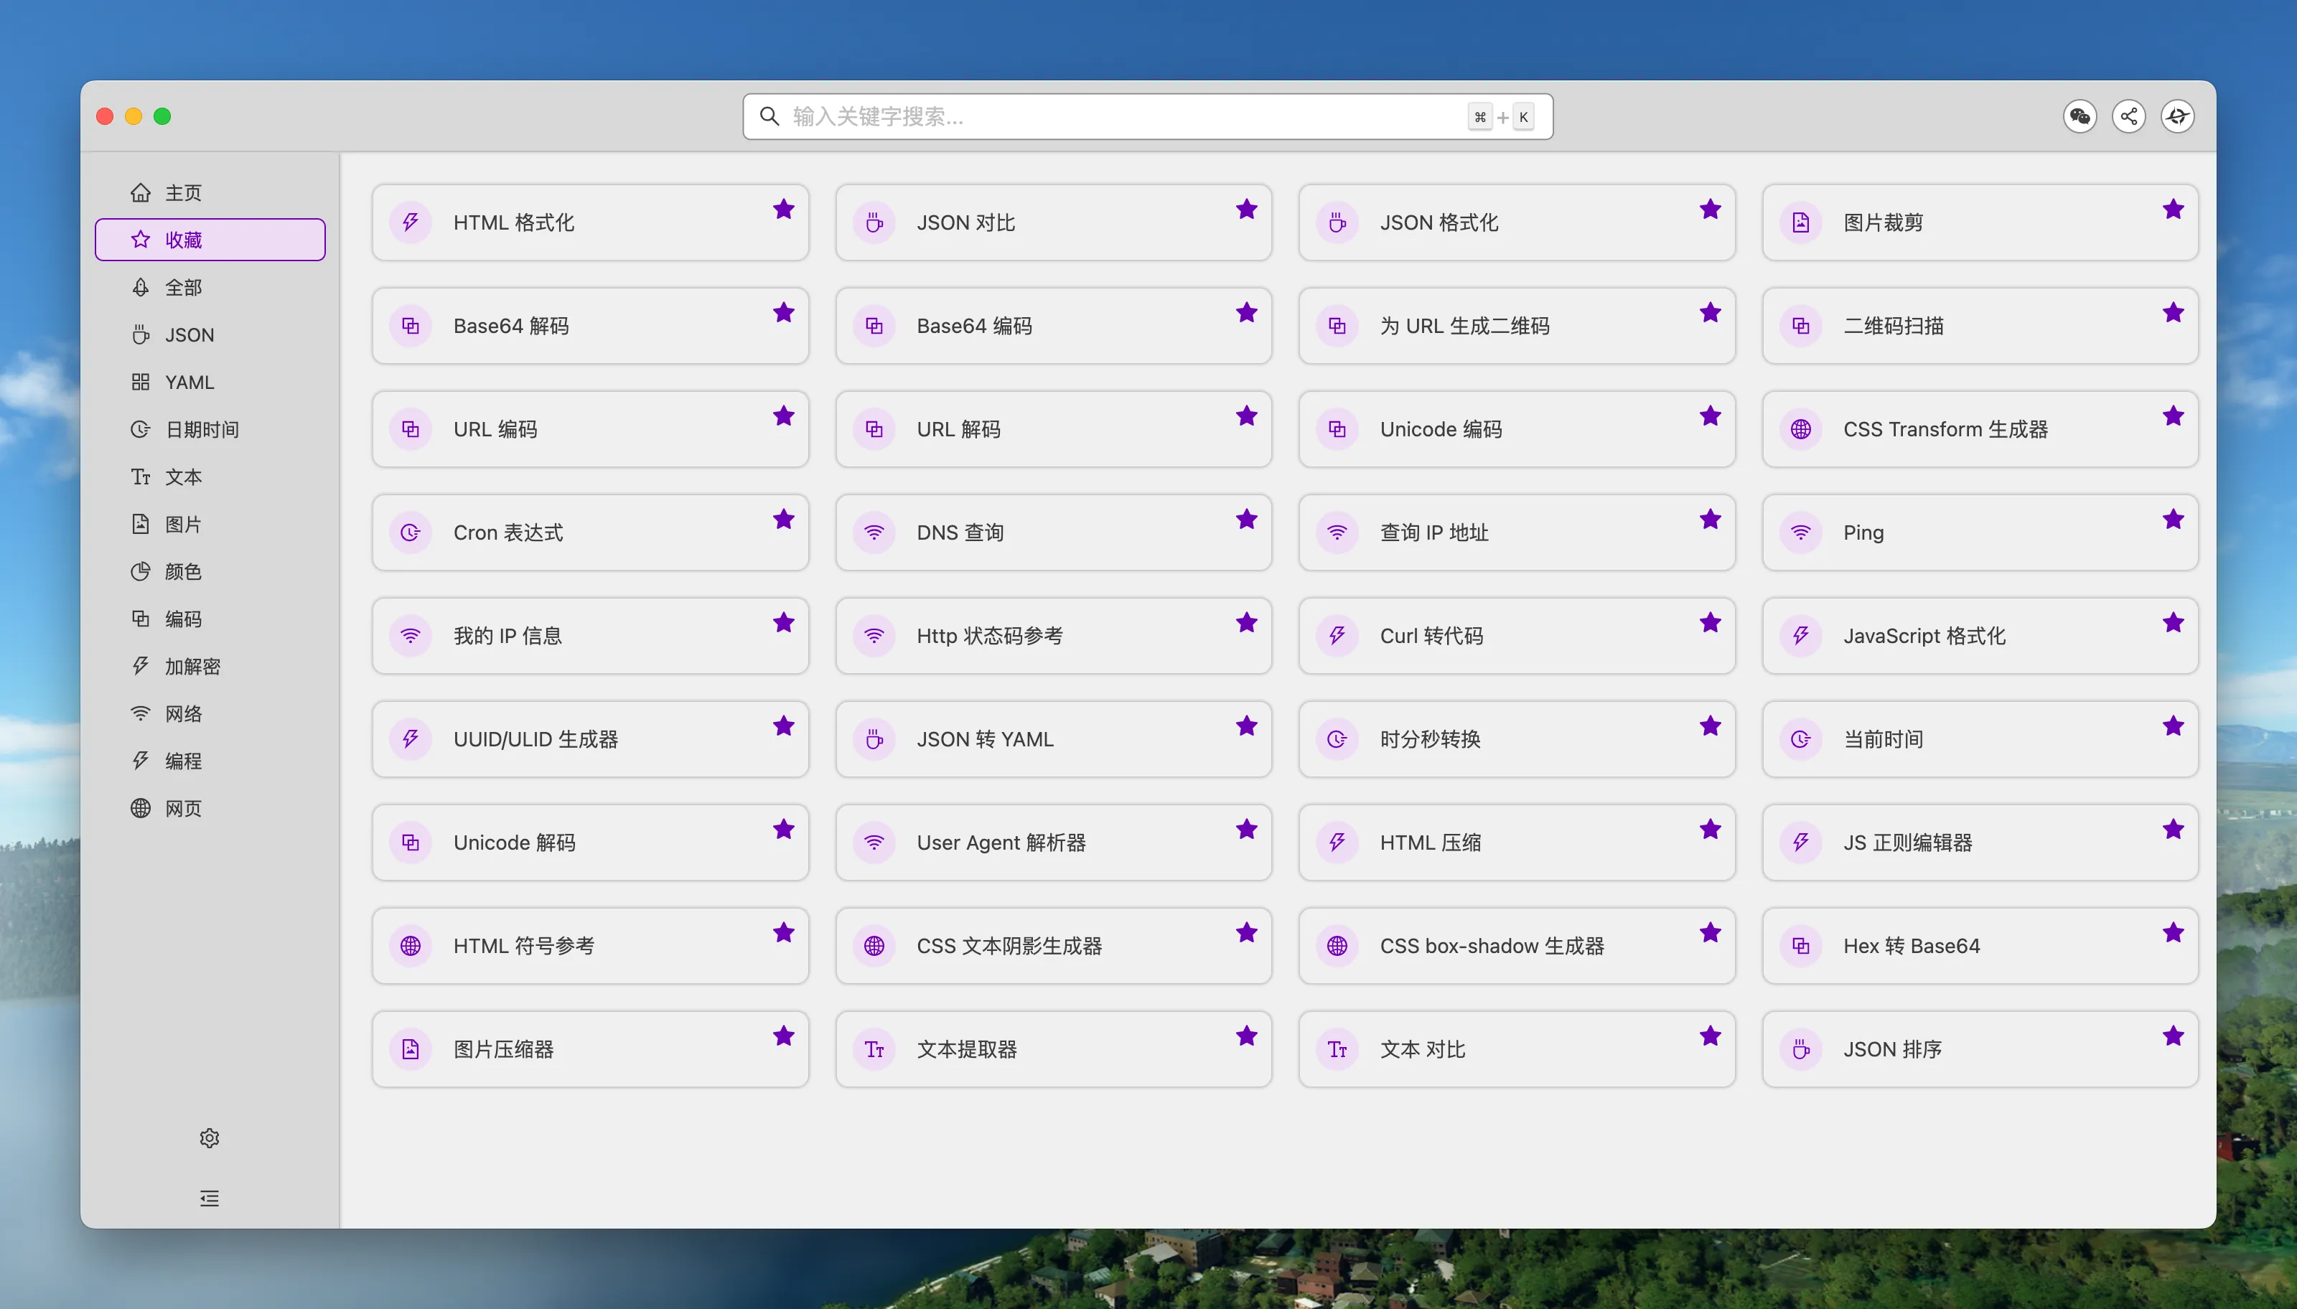Click the WeChat icon in title bar

[x=2080, y=116]
